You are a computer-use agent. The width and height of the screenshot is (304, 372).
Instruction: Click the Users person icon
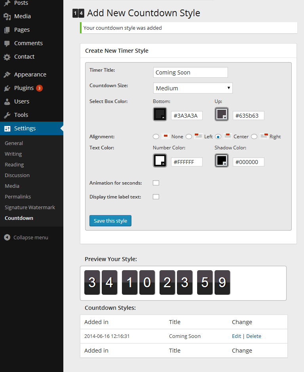tap(7, 102)
